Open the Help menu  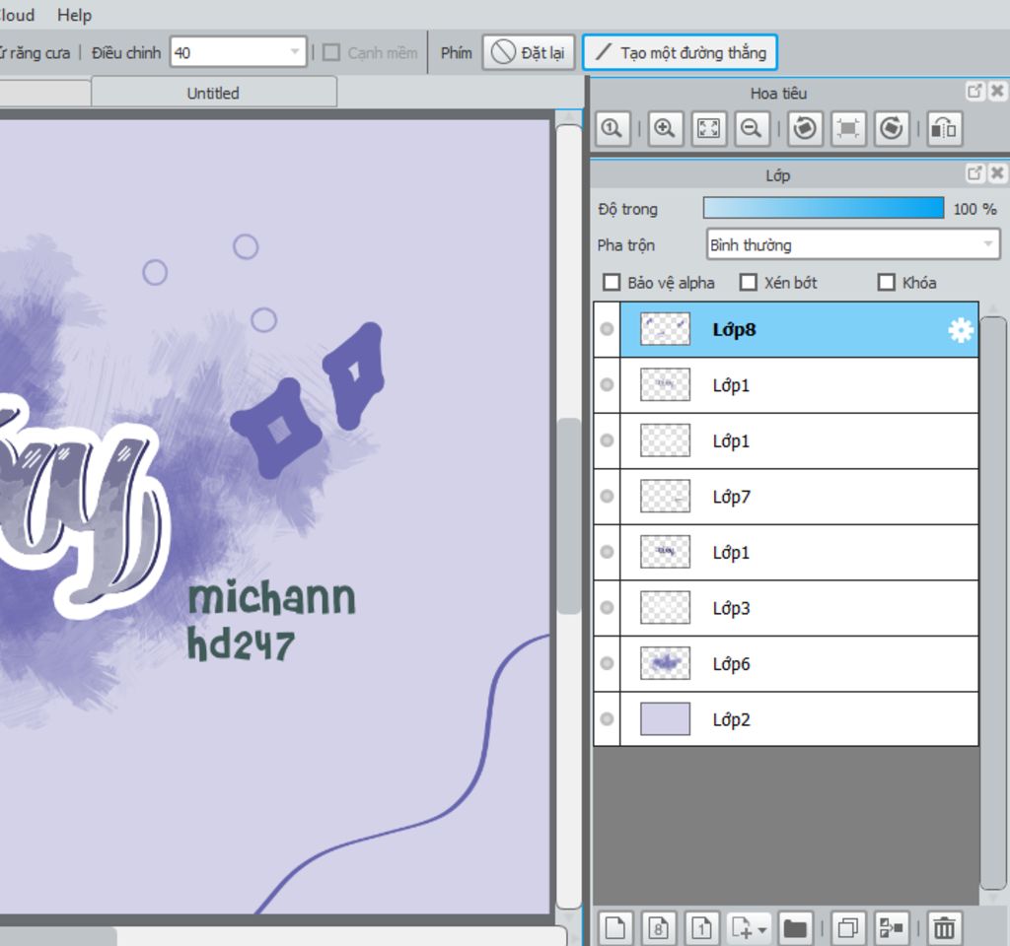click(74, 15)
